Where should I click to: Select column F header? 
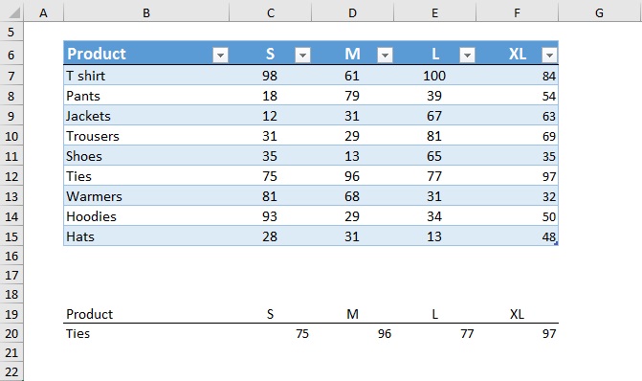pos(517,12)
